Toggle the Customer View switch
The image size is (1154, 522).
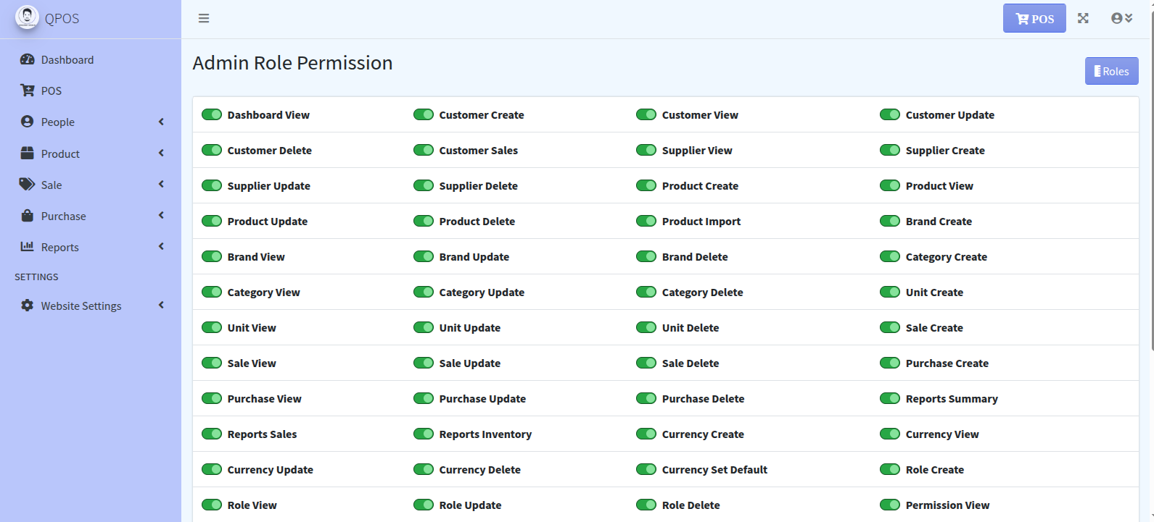(646, 114)
